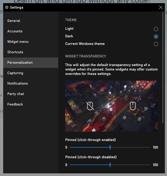Select the Personalization section

31,62
